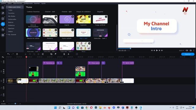Screen dimensions: 196x110
Task: Toggle the preview volume speaker
Action: [187, 50]
